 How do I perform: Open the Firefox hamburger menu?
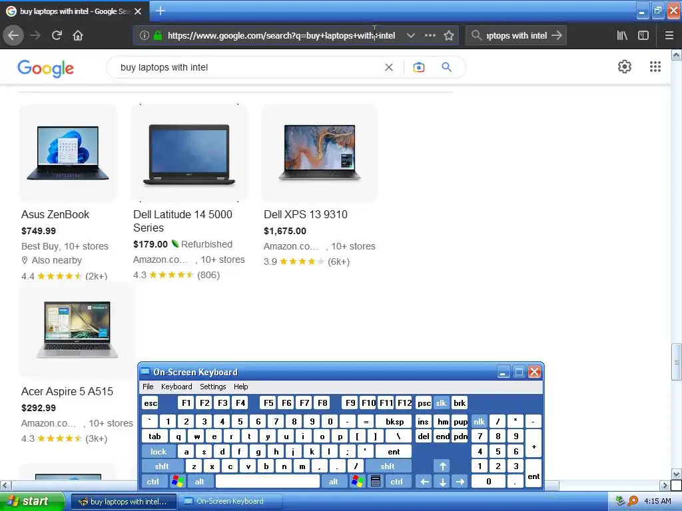669,35
